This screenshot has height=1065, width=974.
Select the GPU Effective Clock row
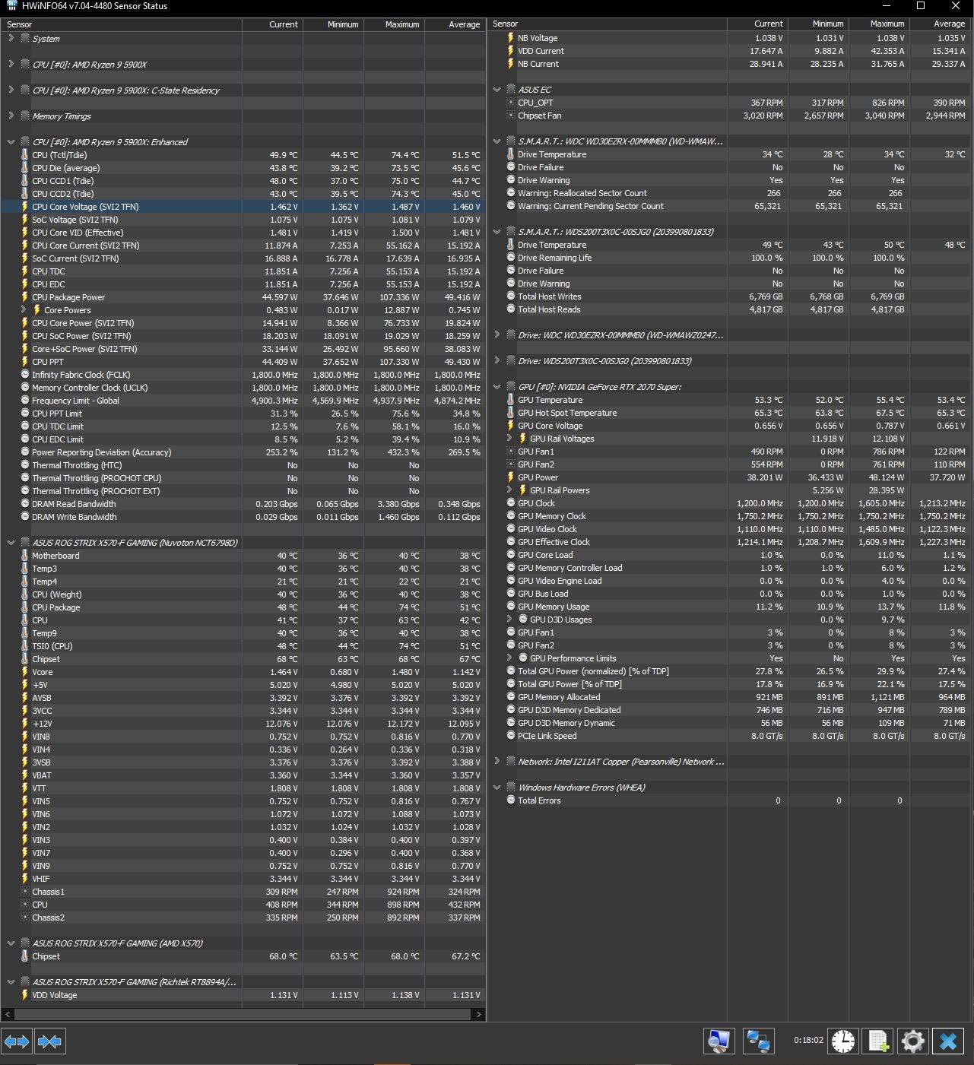[x=731, y=542]
